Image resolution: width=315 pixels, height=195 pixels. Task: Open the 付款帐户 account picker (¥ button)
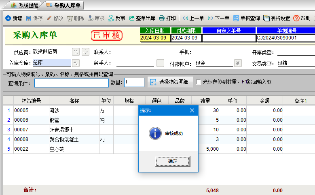(x=238, y=63)
